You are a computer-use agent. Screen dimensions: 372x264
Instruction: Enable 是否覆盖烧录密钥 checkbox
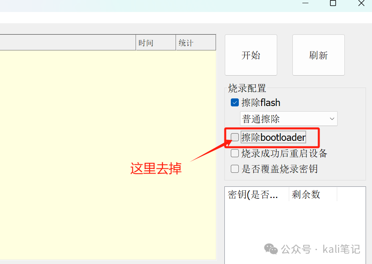pyautogui.click(x=235, y=169)
